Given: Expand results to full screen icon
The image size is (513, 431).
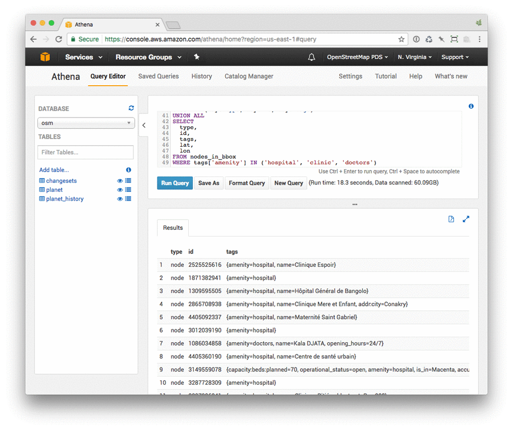Looking at the screenshot, I should [x=466, y=219].
